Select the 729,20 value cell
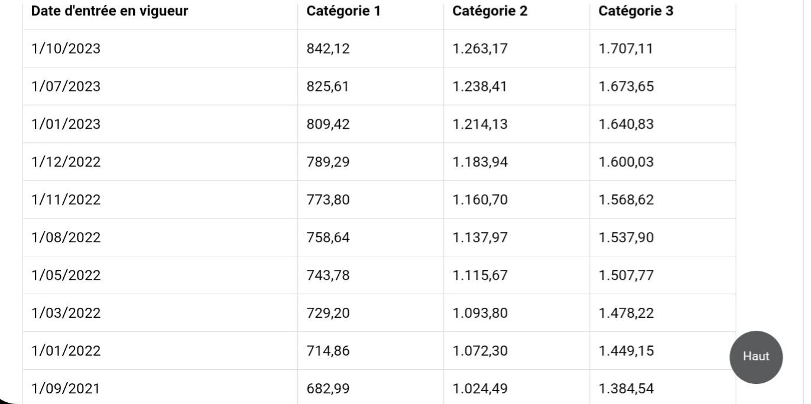The image size is (811, 404). pos(328,313)
